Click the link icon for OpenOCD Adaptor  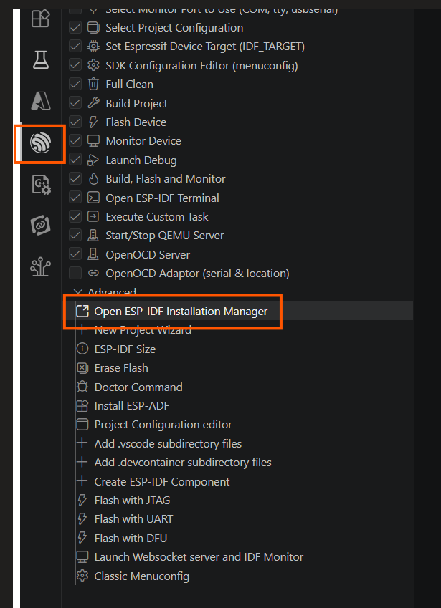point(93,274)
